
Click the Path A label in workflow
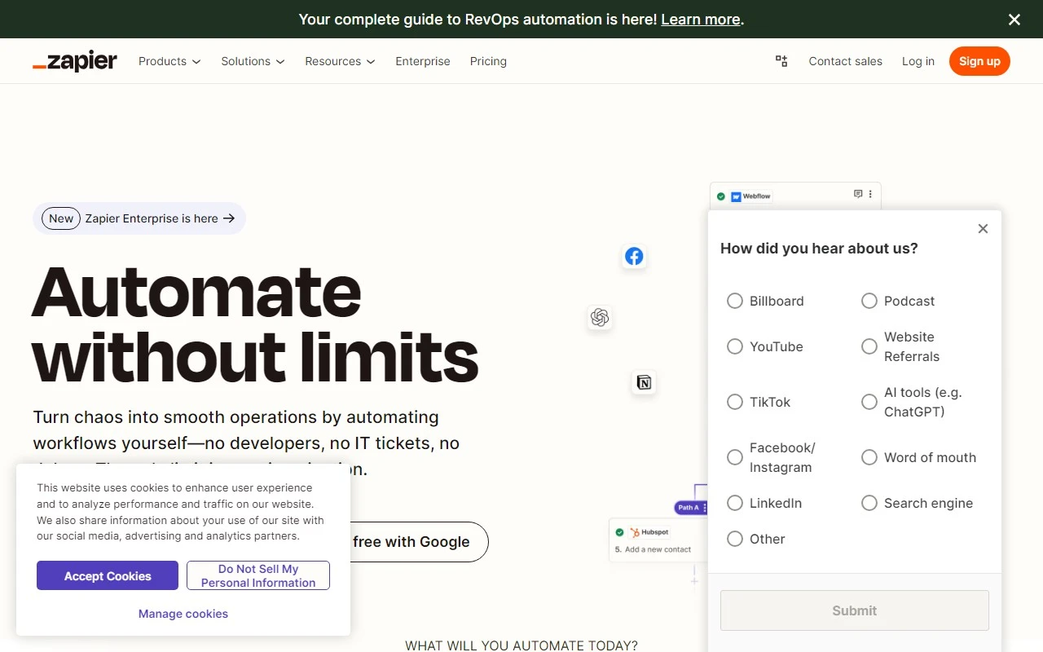click(691, 507)
